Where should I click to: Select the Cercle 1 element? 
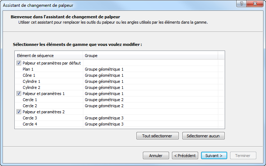point(30,100)
